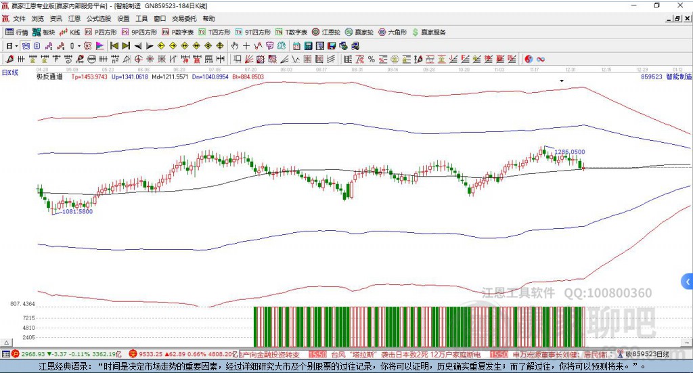The width and height of the screenshot is (693, 373).
Task: Click the black left arrow icon
Action: [x=138, y=46]
